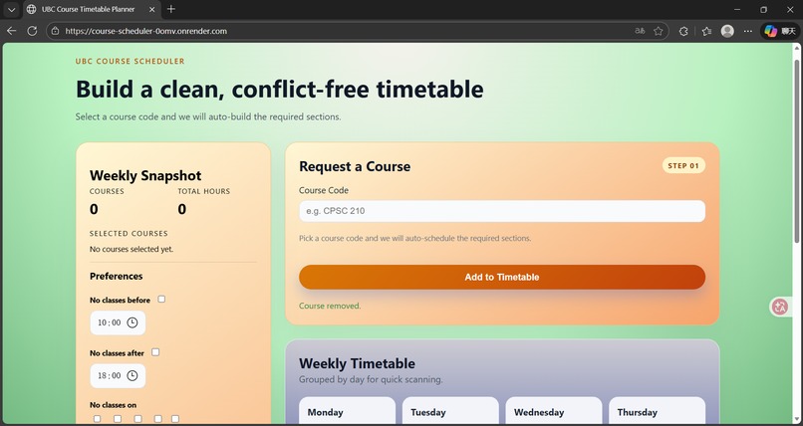Open the Copilot chat button
Viewport: 803px width, 426px height.
[x=779, y=31]
